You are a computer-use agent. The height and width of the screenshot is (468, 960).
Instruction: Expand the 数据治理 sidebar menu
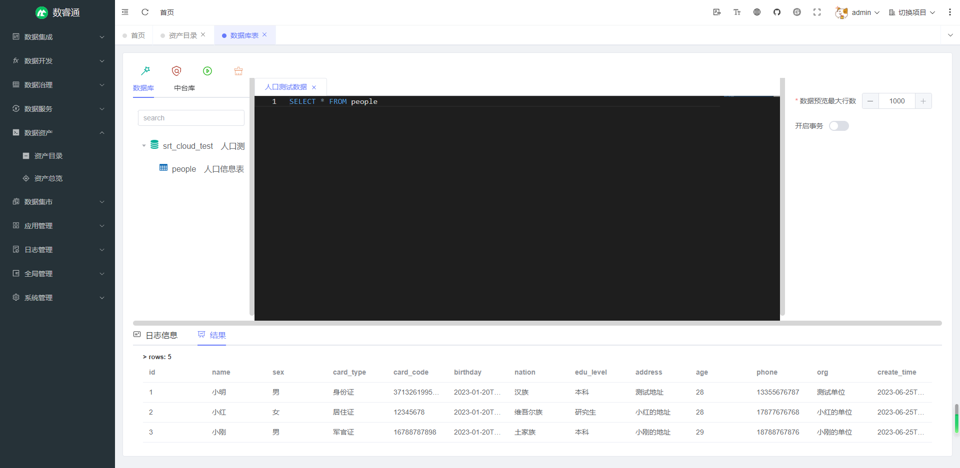[57, 85]
